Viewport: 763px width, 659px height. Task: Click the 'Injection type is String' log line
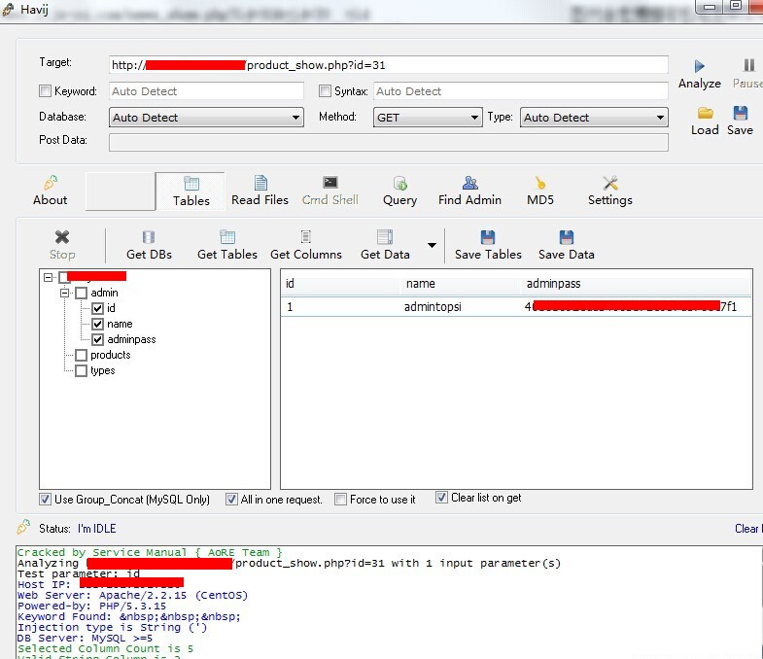coord(113,627)
